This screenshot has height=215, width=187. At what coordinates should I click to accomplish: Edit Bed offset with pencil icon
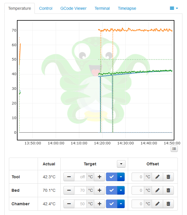(157, 190)
